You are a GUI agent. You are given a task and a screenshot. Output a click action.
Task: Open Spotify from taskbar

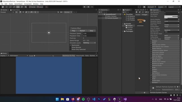click(83, 99)
